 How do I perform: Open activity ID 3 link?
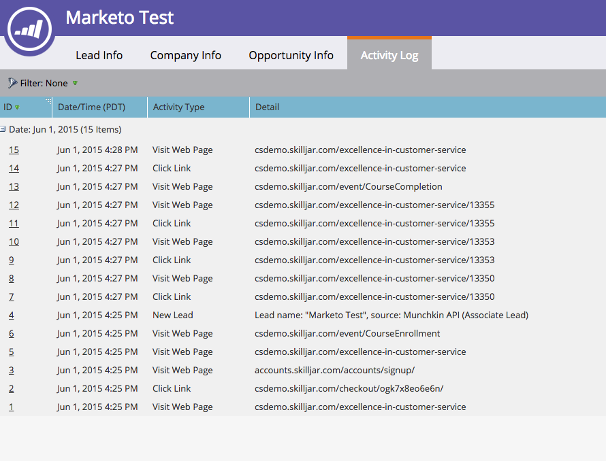[x=11, y=370]
